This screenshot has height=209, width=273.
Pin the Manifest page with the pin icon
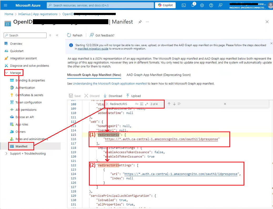[x=140, y=22]
